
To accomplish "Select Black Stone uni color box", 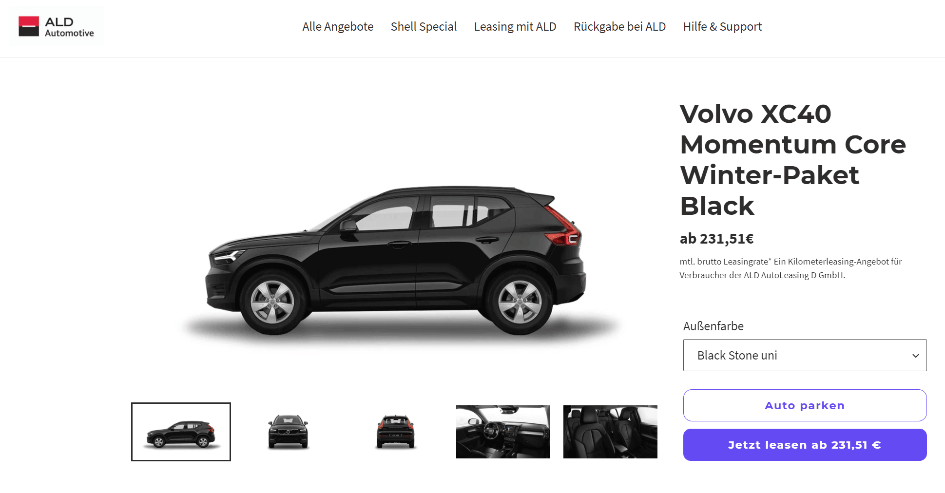I will [805, 355].
